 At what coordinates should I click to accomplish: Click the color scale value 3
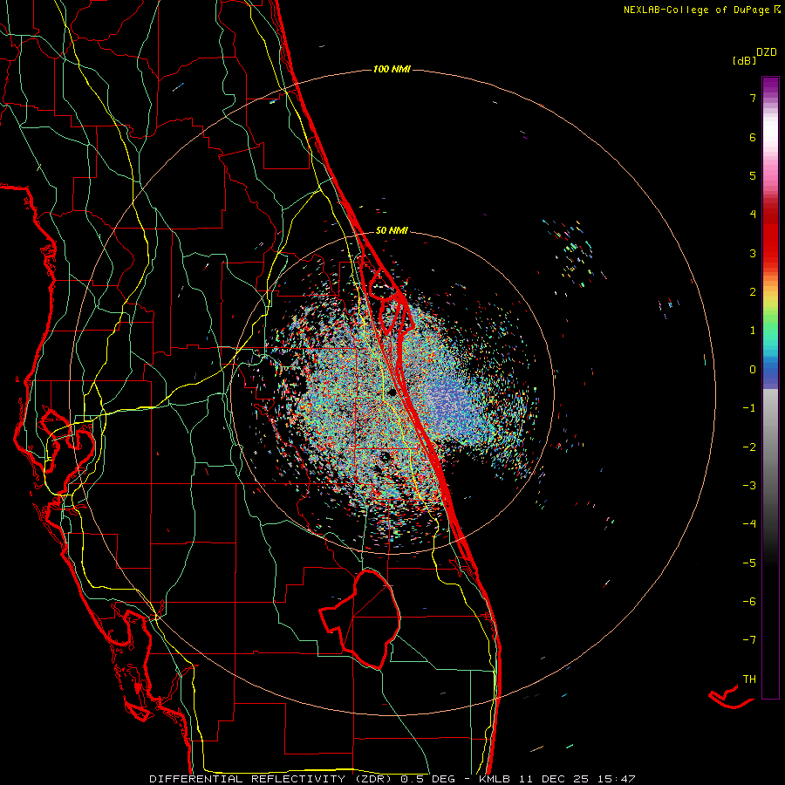[753, 253]
